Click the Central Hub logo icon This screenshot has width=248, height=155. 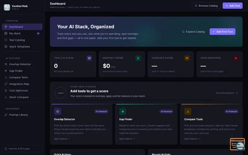(7, 7)
